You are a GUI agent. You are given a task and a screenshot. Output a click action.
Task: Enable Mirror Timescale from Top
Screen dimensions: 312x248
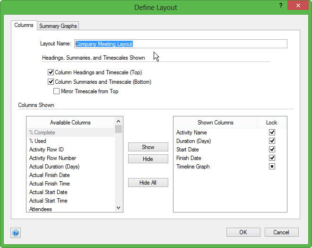pos(57,91)
